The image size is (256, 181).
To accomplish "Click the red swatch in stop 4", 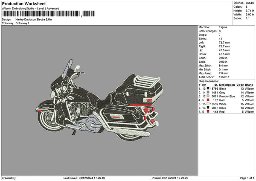I will [x=208, y=100].
